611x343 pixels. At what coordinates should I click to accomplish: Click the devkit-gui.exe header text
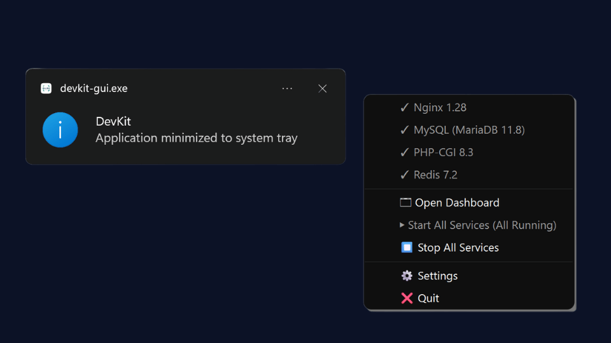[94, 88]
